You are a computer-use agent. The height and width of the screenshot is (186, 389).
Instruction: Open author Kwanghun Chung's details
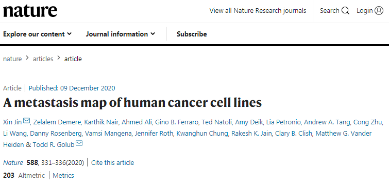pos(202,134)
